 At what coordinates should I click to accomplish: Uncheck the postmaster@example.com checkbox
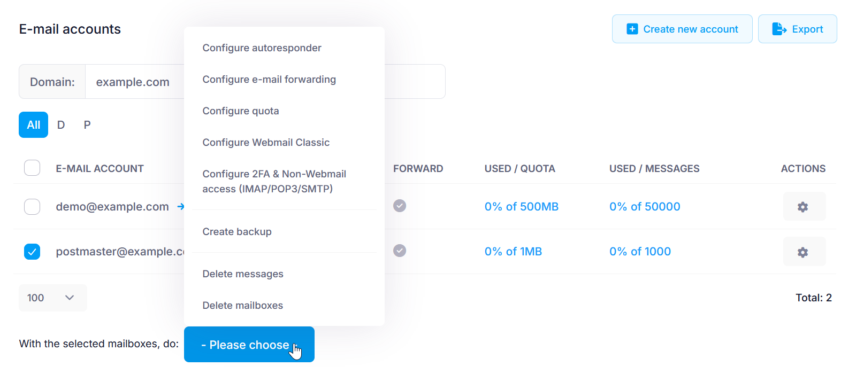(32, 252)
